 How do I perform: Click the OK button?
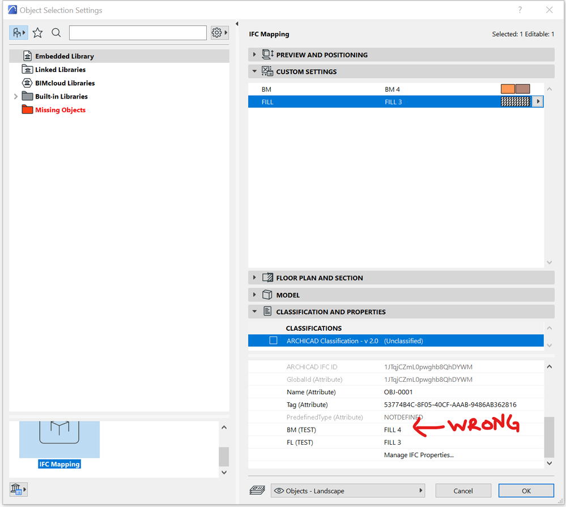pos(526,491)
